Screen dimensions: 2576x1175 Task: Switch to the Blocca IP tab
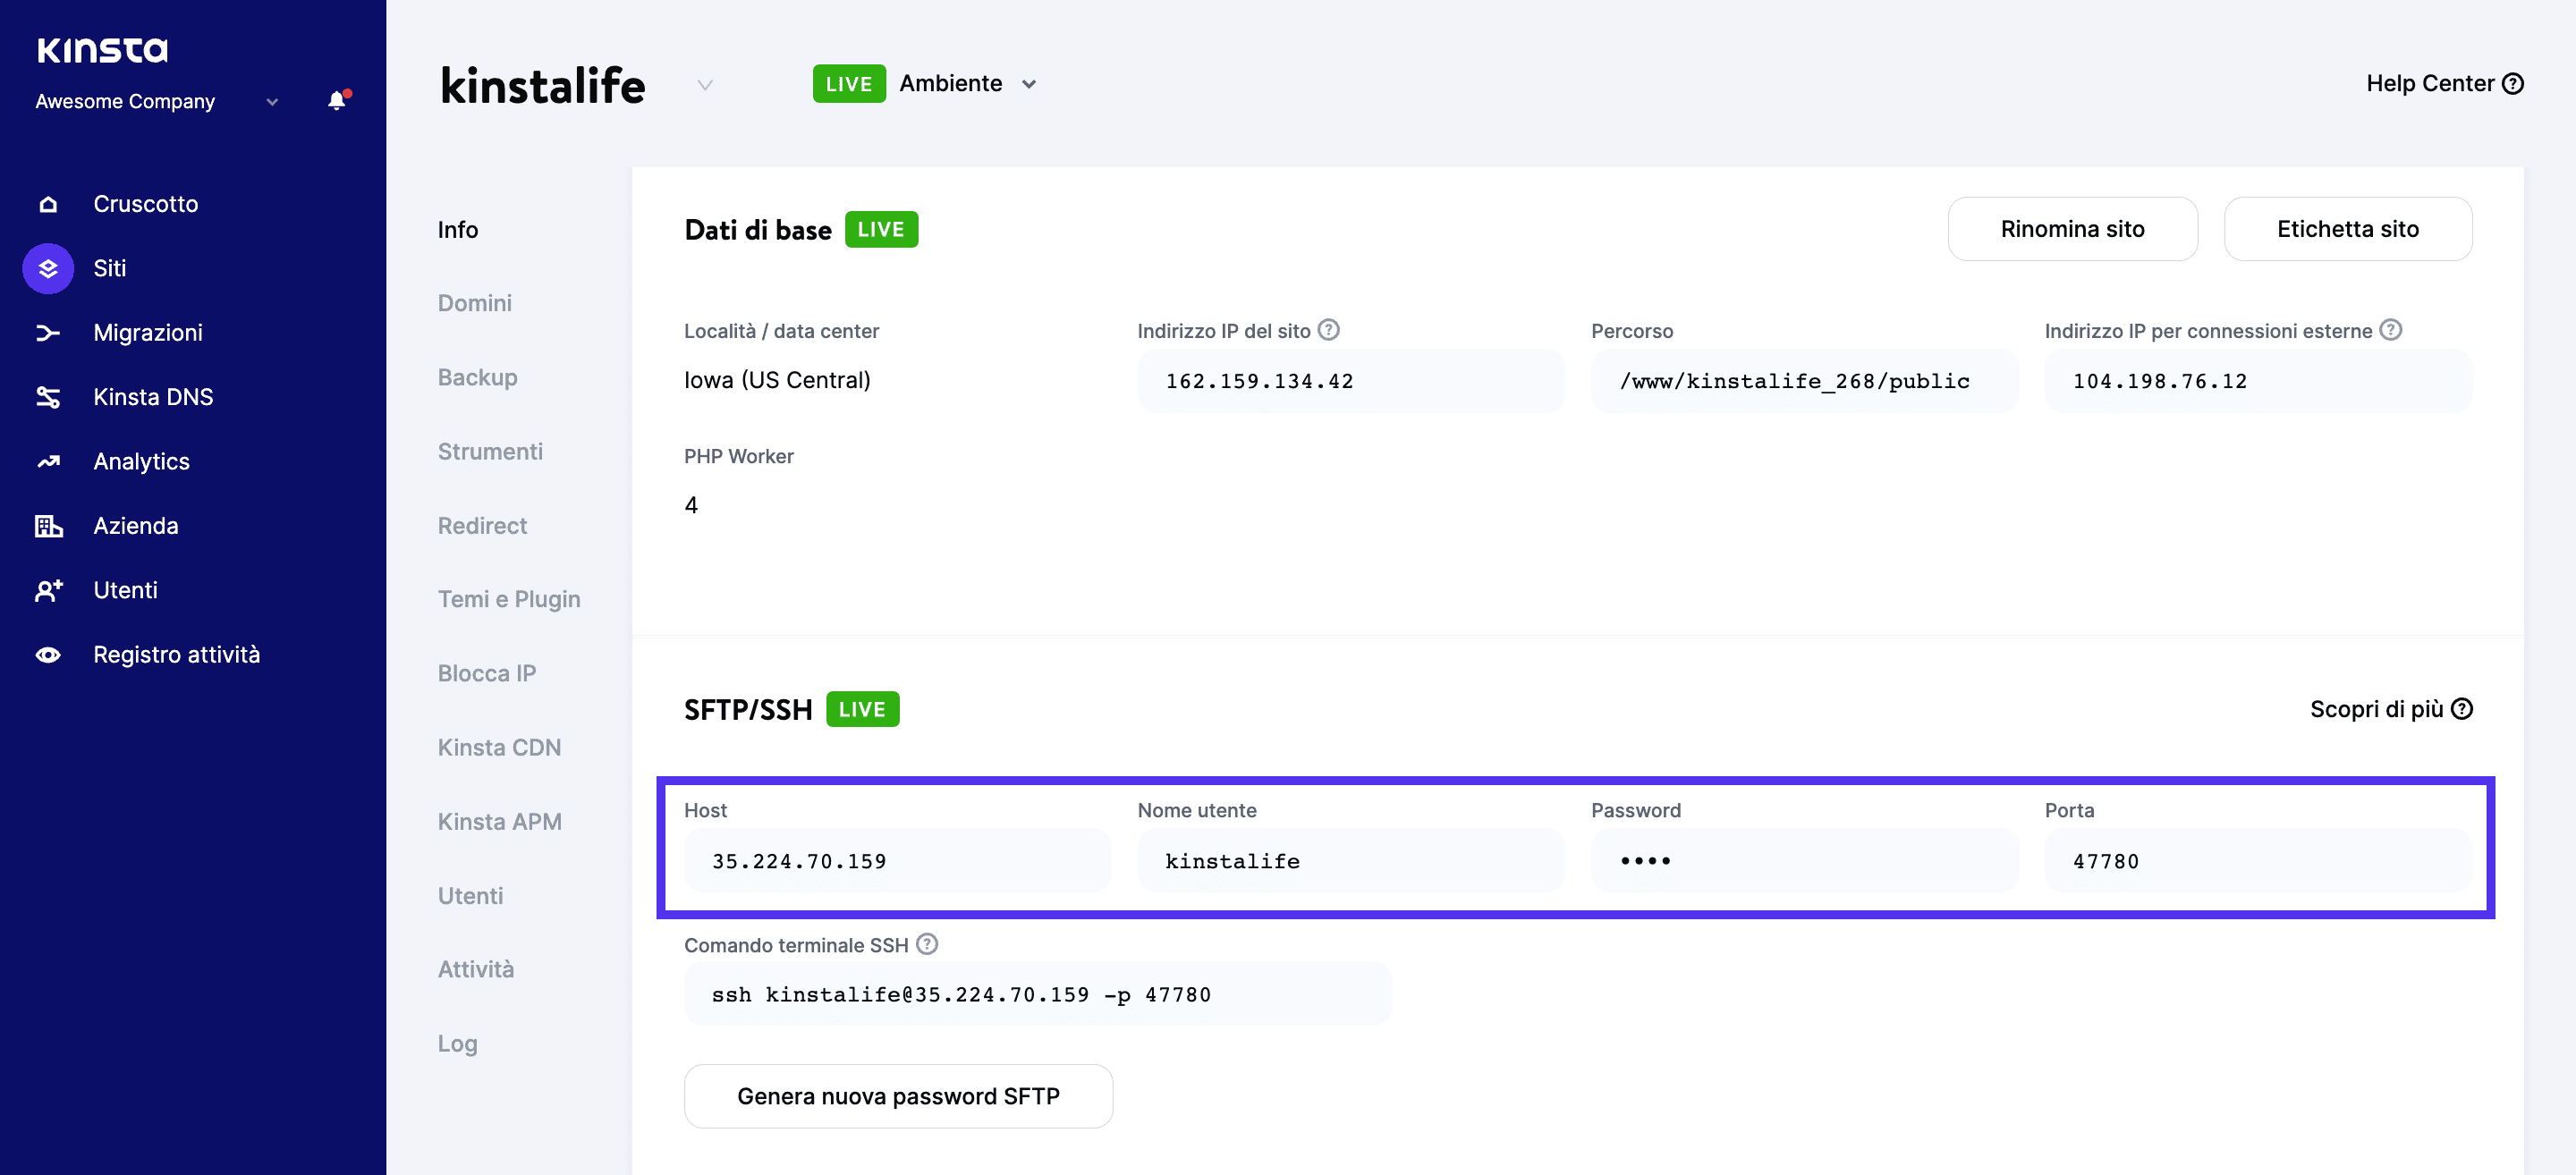point(487,673)
